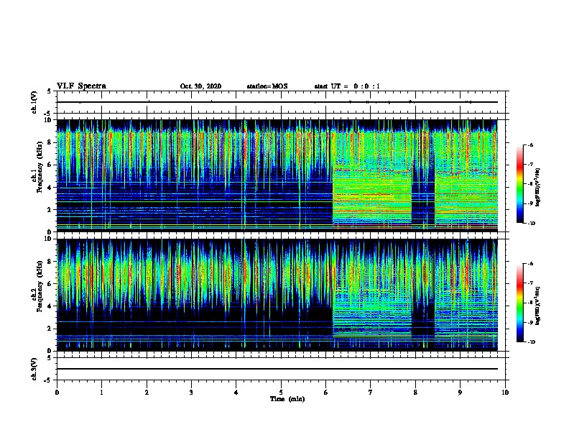Screen dimensions: 569x440
Task: Click the "-10" value on ch.2 color bar
Action: (532, 342)
